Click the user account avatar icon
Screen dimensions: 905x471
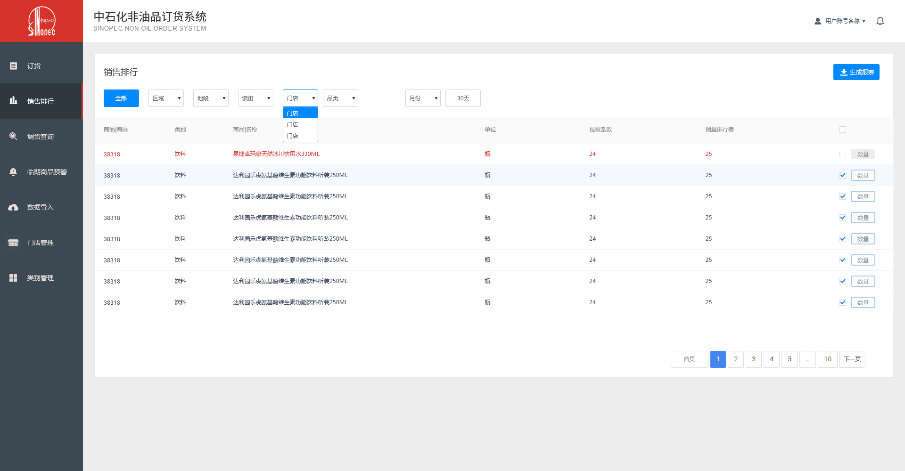point(818,21)
